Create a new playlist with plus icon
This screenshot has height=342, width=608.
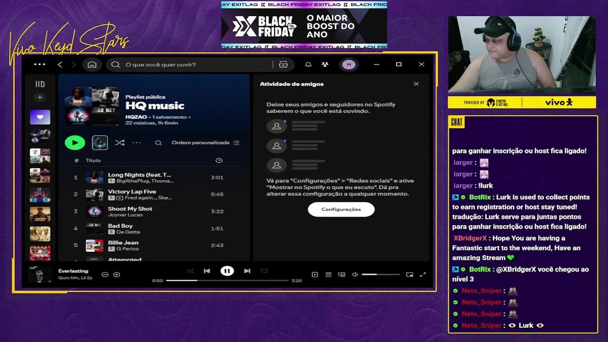(x=40, y=97)
